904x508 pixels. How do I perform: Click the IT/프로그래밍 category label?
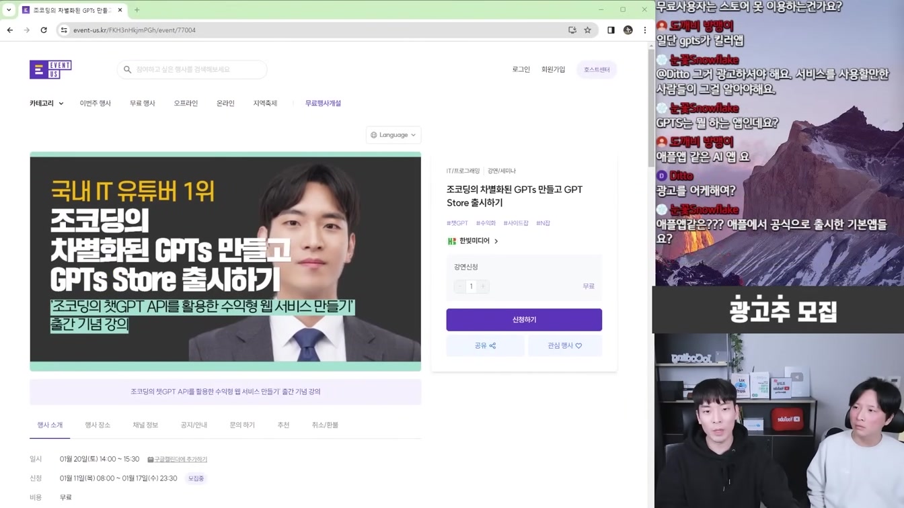coord(463,171)
